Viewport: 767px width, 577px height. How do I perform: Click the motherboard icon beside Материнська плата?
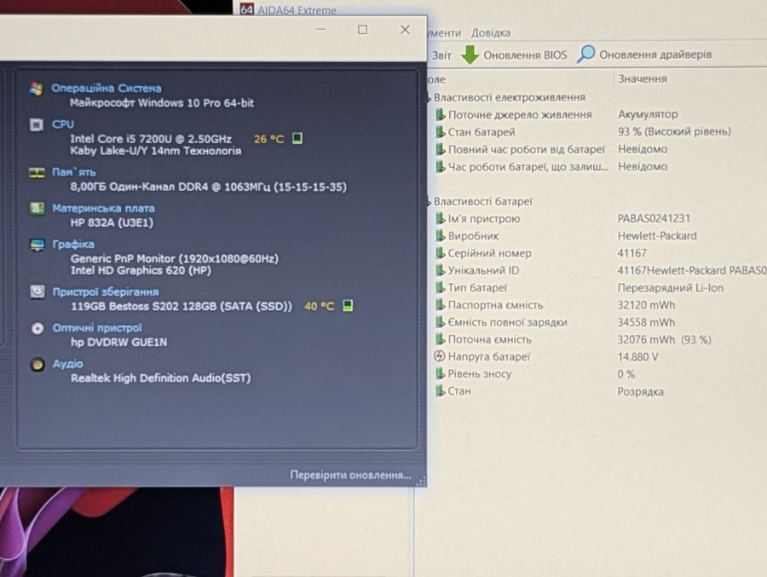[37, 209]
